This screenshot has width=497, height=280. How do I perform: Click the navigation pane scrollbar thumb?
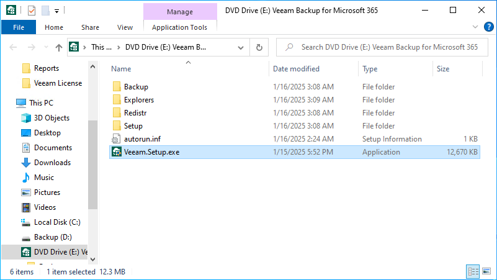coord(93,165)
